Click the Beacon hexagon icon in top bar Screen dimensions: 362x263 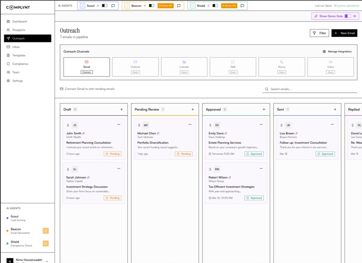coord(127,6)
